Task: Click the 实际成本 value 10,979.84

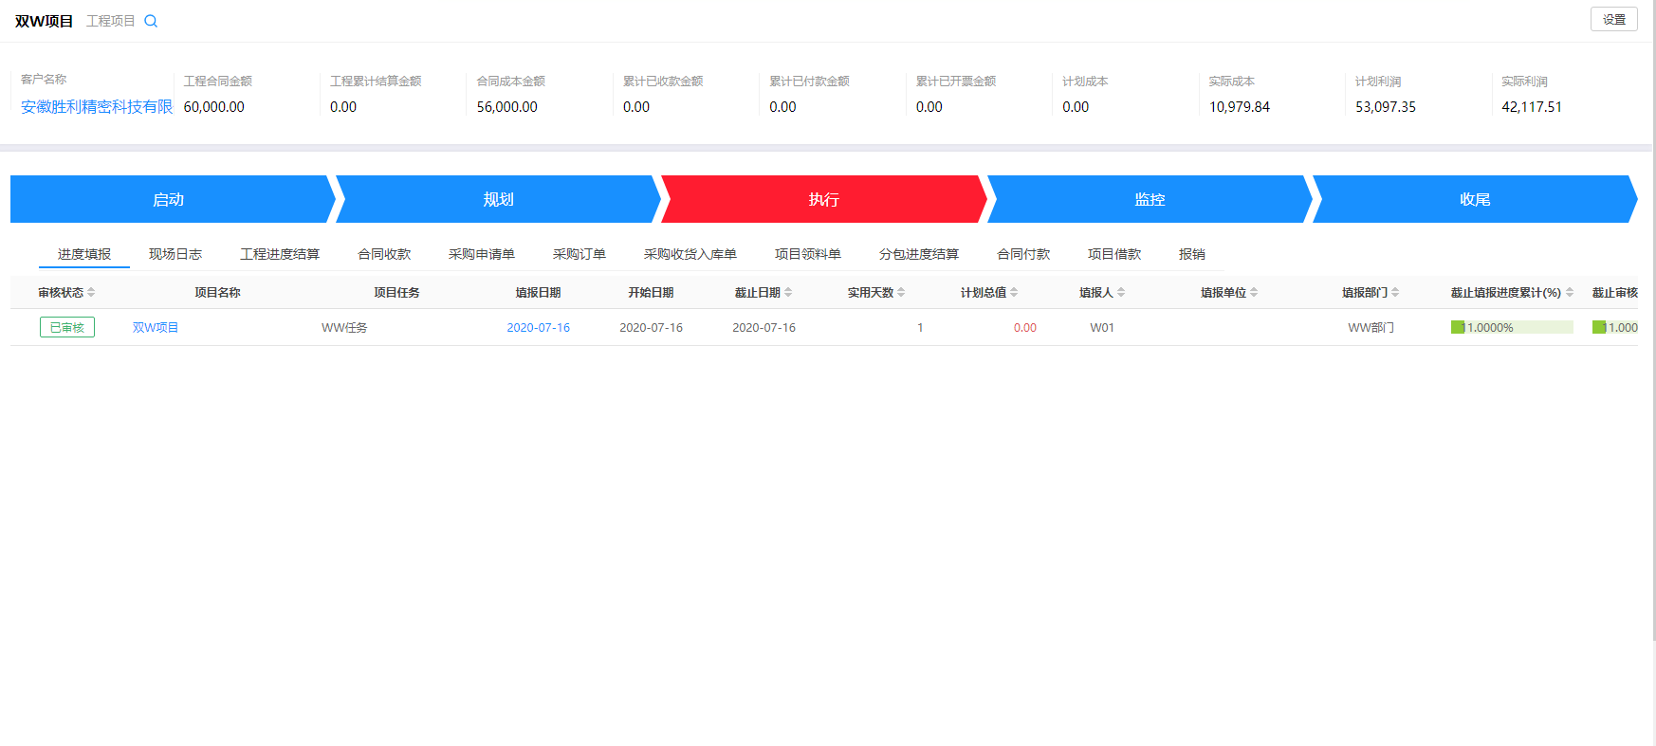Action: click(1240, 107)
